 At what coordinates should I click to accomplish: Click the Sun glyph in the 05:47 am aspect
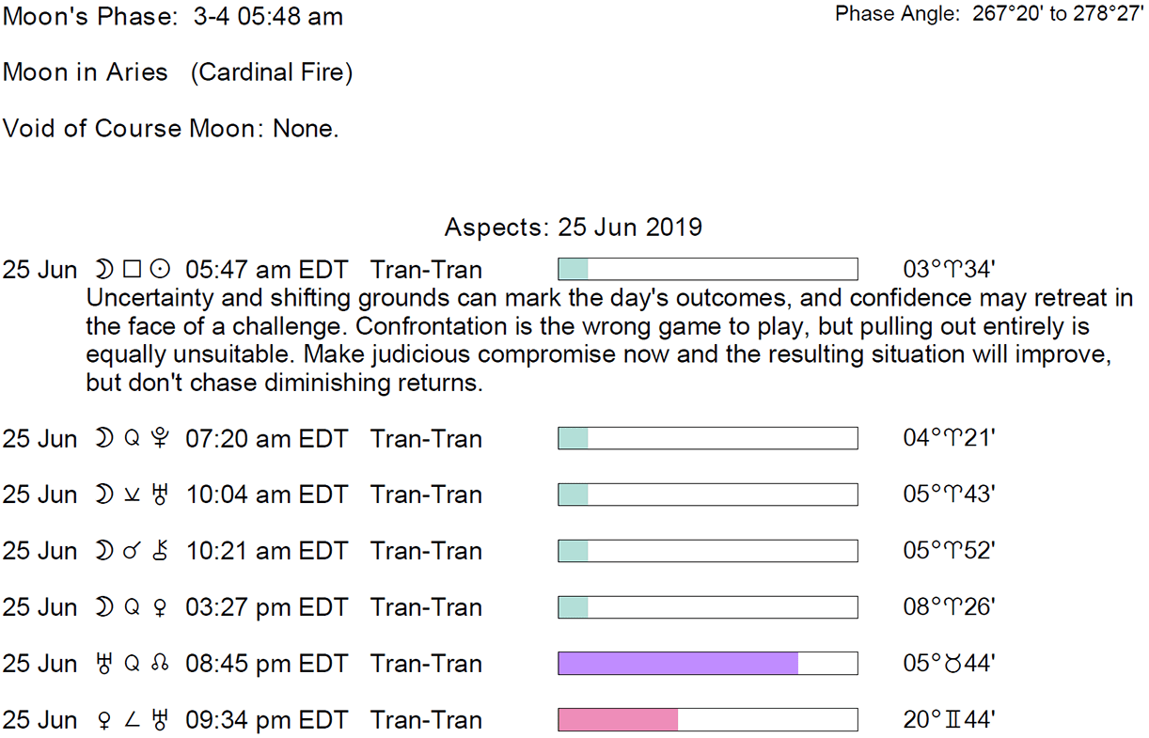[x=161, y=271]
